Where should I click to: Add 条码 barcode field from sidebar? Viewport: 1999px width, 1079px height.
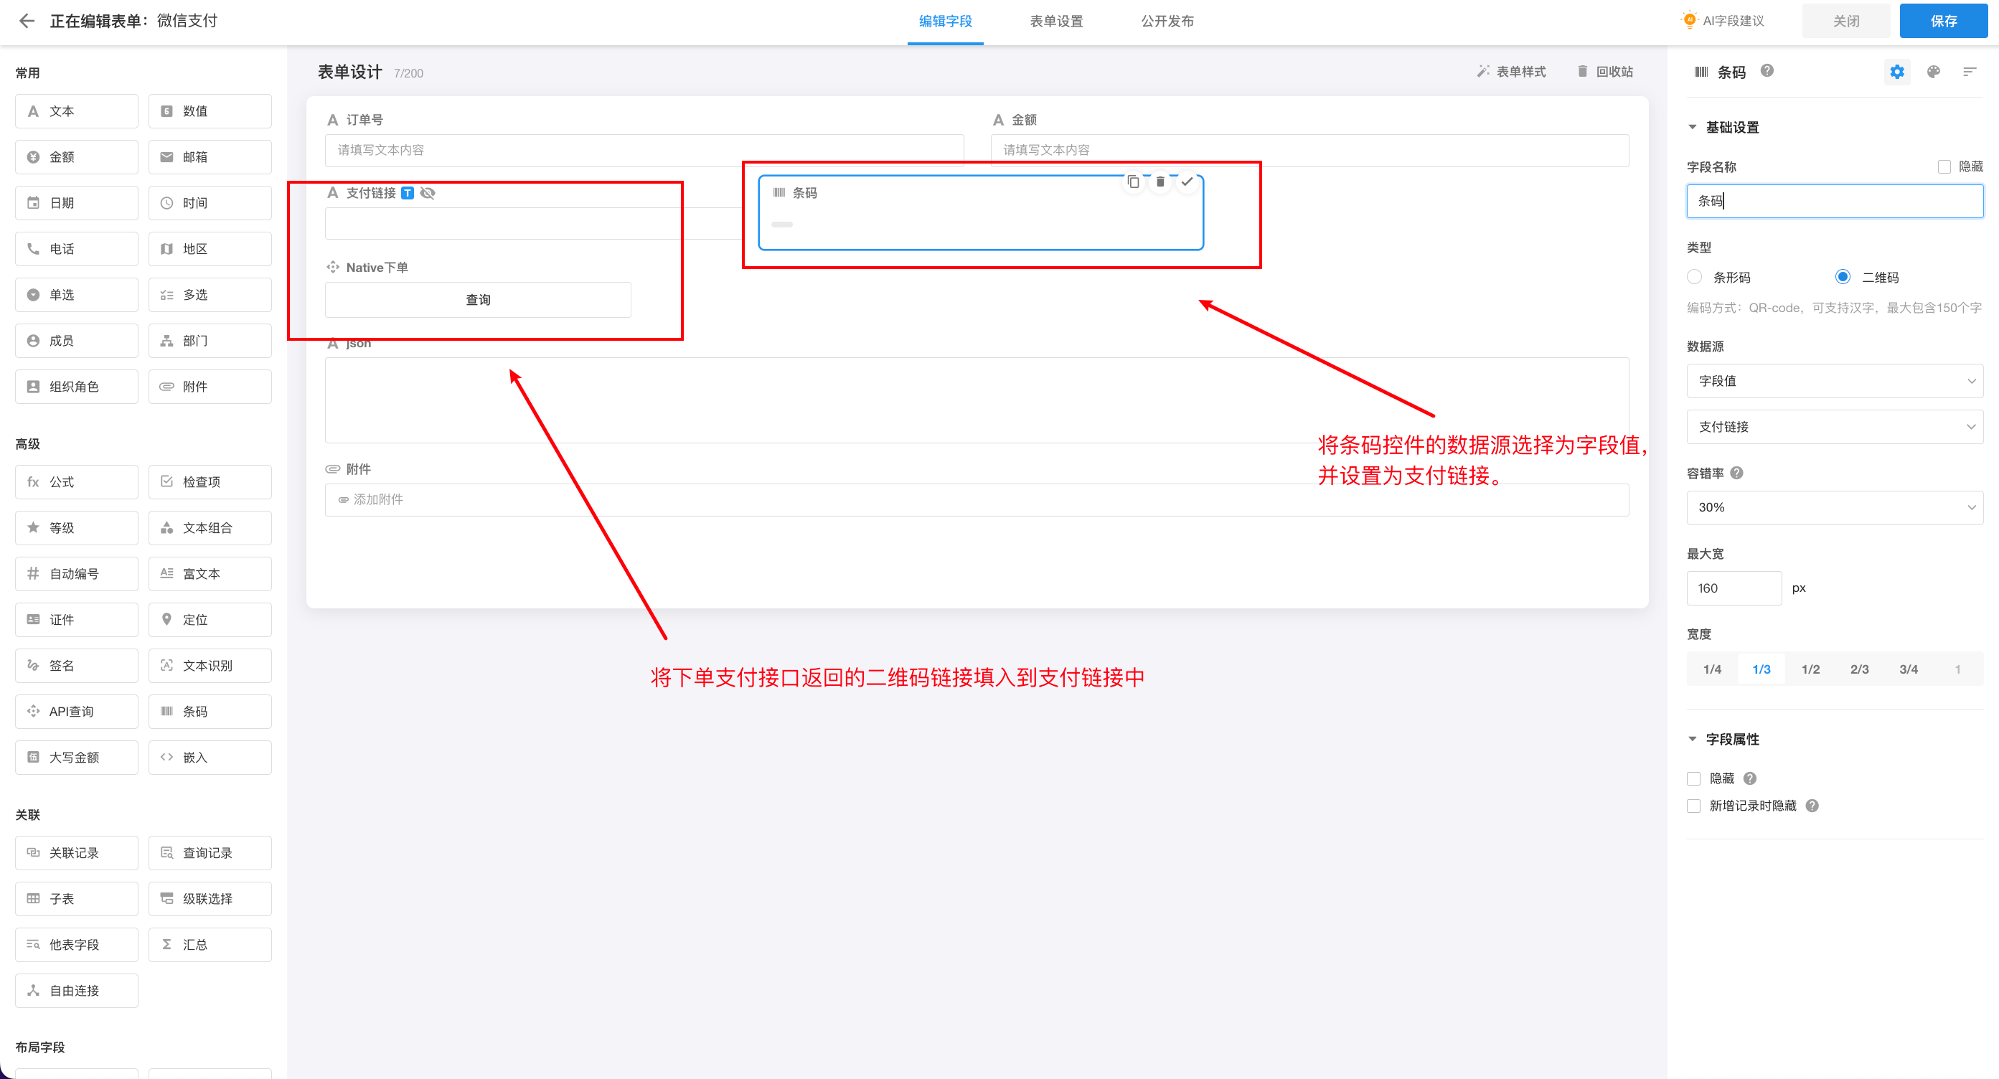(210, 711)
